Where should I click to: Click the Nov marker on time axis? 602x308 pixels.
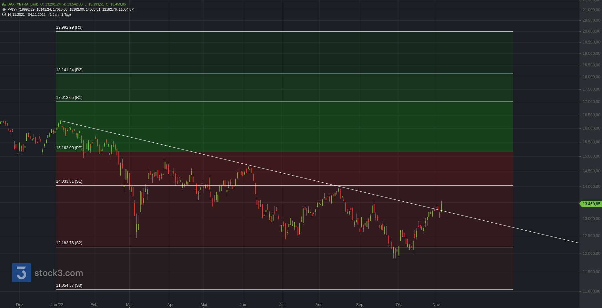click(436, 305)
